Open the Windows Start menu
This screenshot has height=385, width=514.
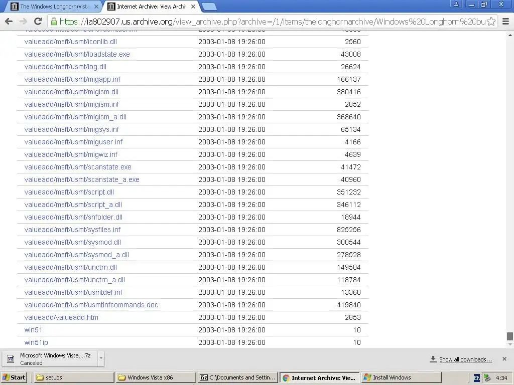pos(14,377)
